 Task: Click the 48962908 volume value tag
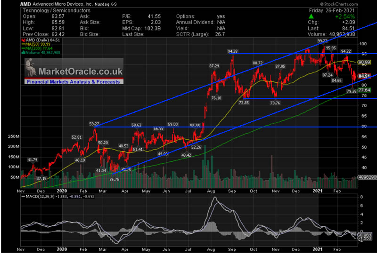pos(366,177)
